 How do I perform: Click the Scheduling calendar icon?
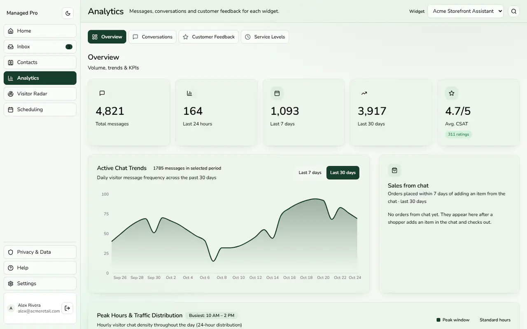click(x=11, y=109)
